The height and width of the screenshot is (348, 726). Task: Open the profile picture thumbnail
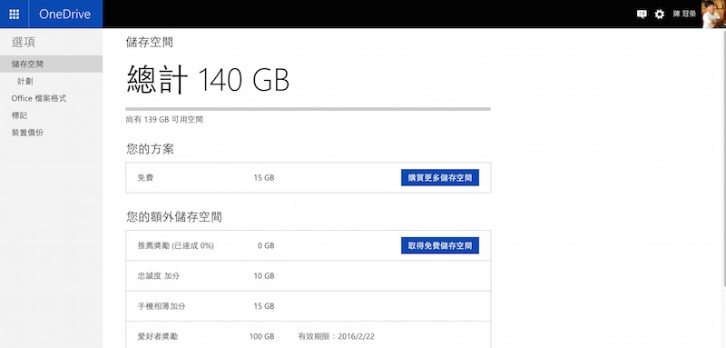tap(714, 14)
